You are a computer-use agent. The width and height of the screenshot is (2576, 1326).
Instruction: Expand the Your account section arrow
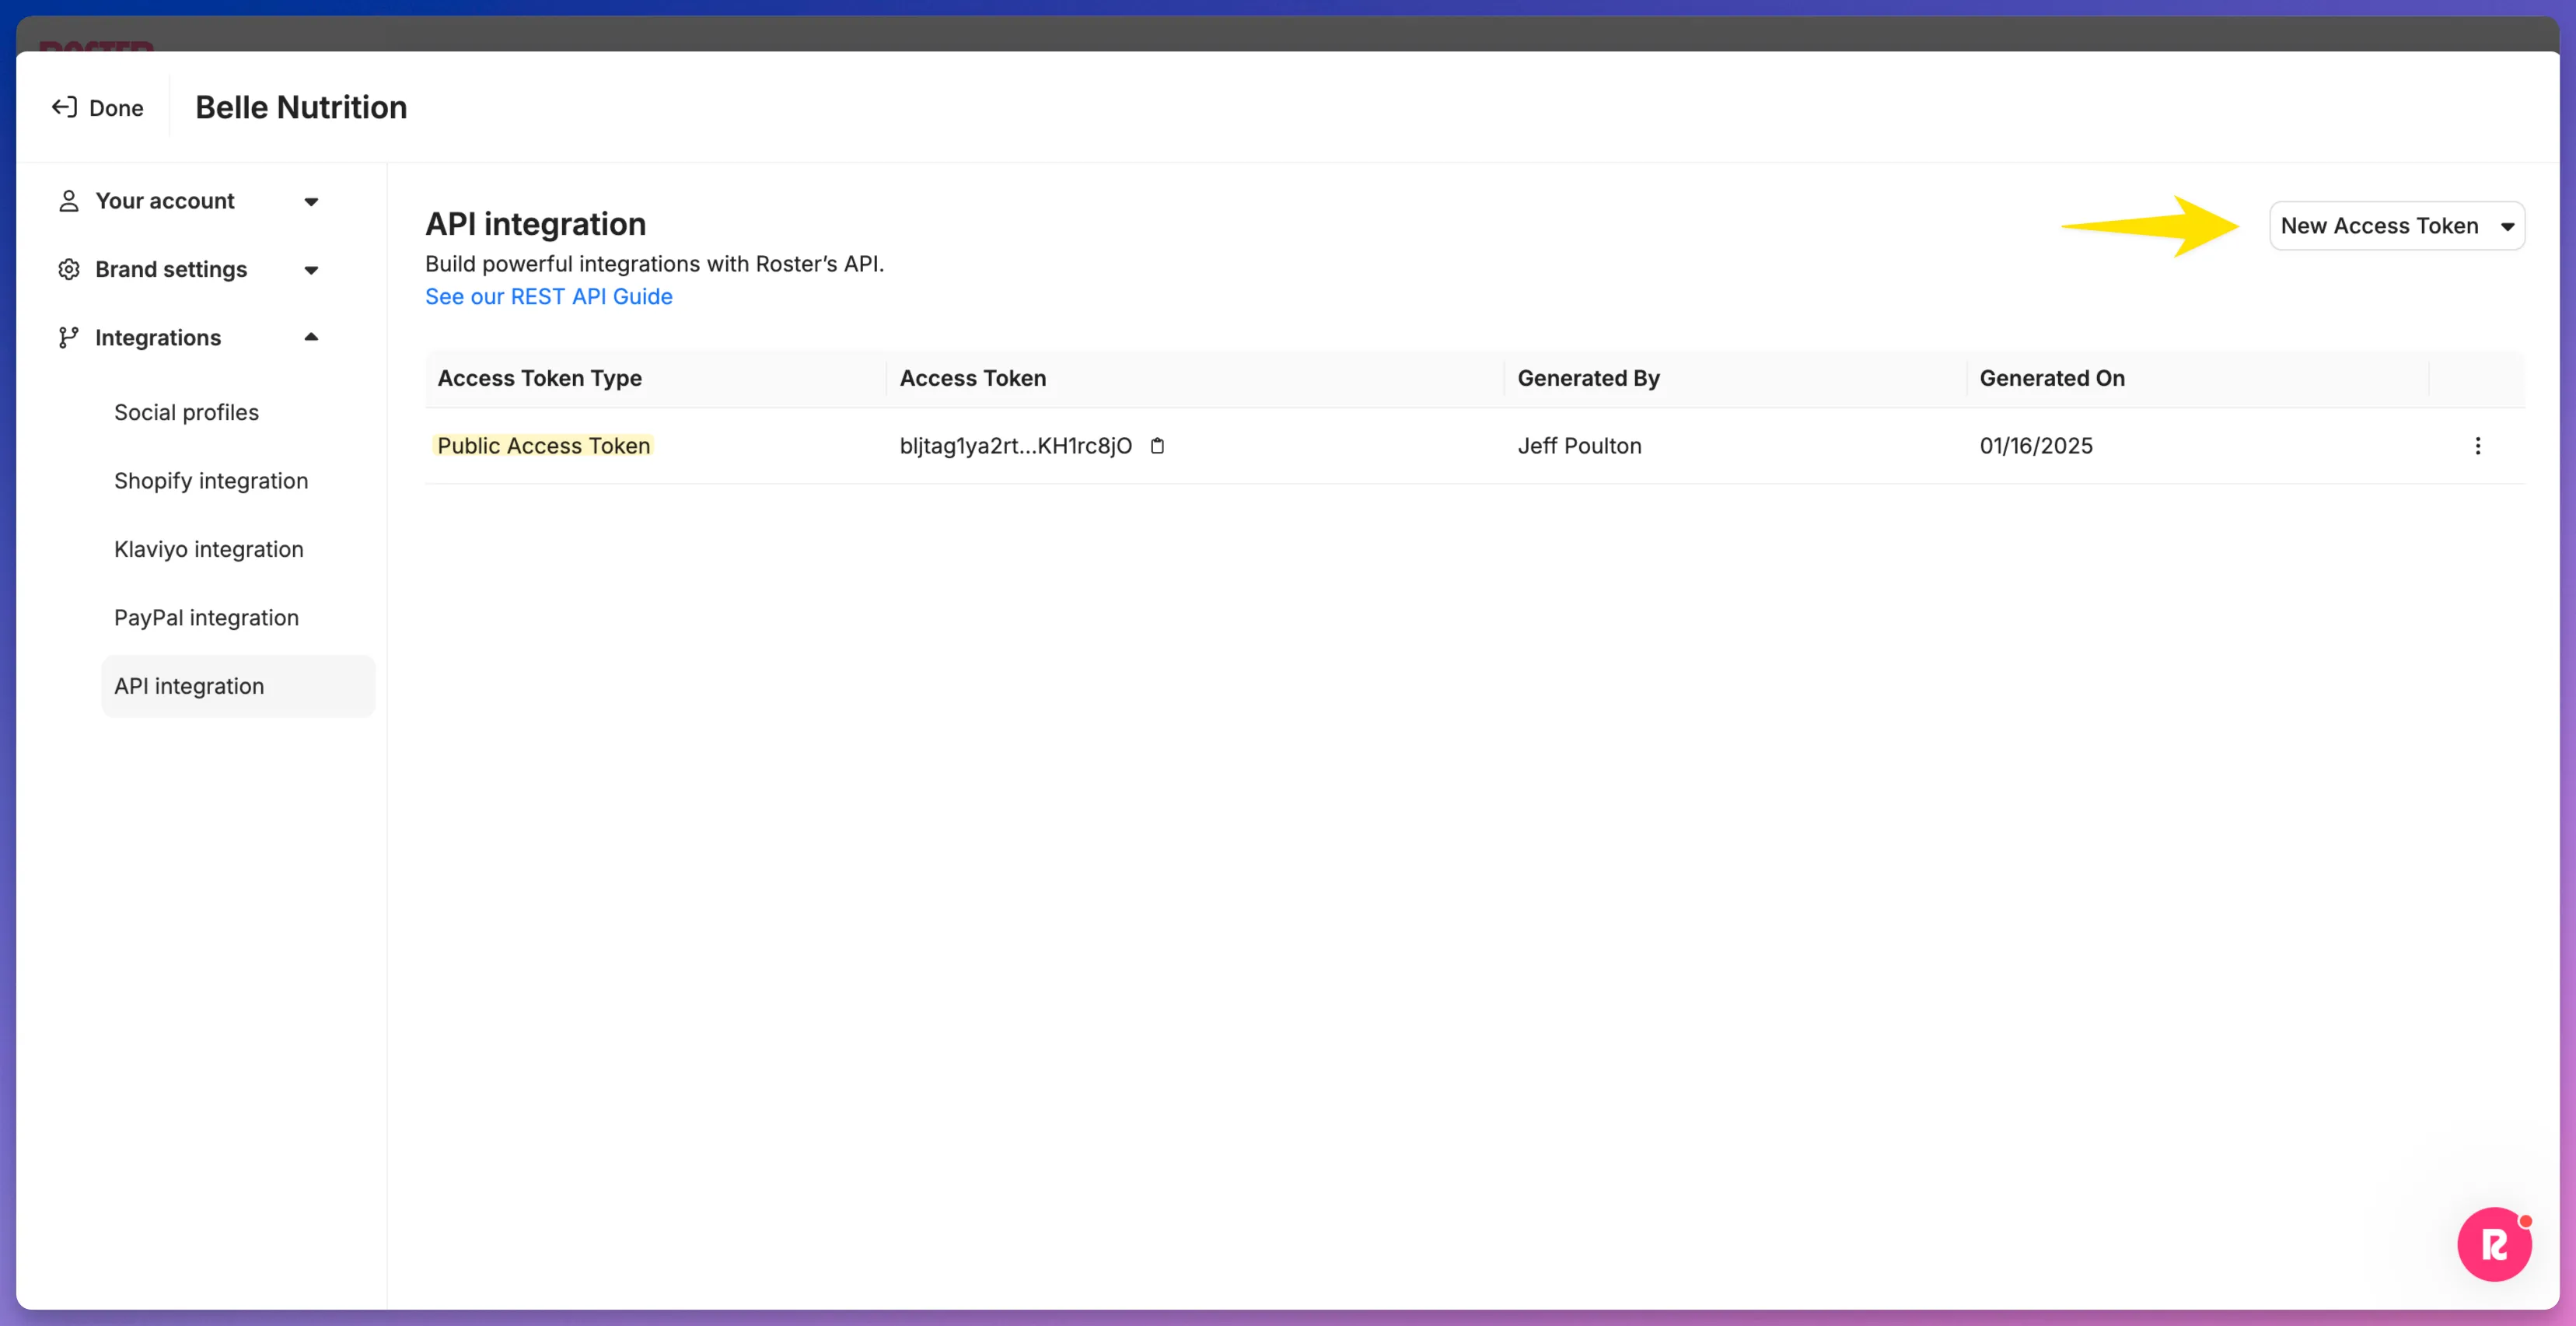point(311,202)
